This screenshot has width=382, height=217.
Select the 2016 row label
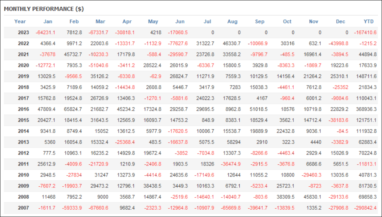click(x=23, y=109)
